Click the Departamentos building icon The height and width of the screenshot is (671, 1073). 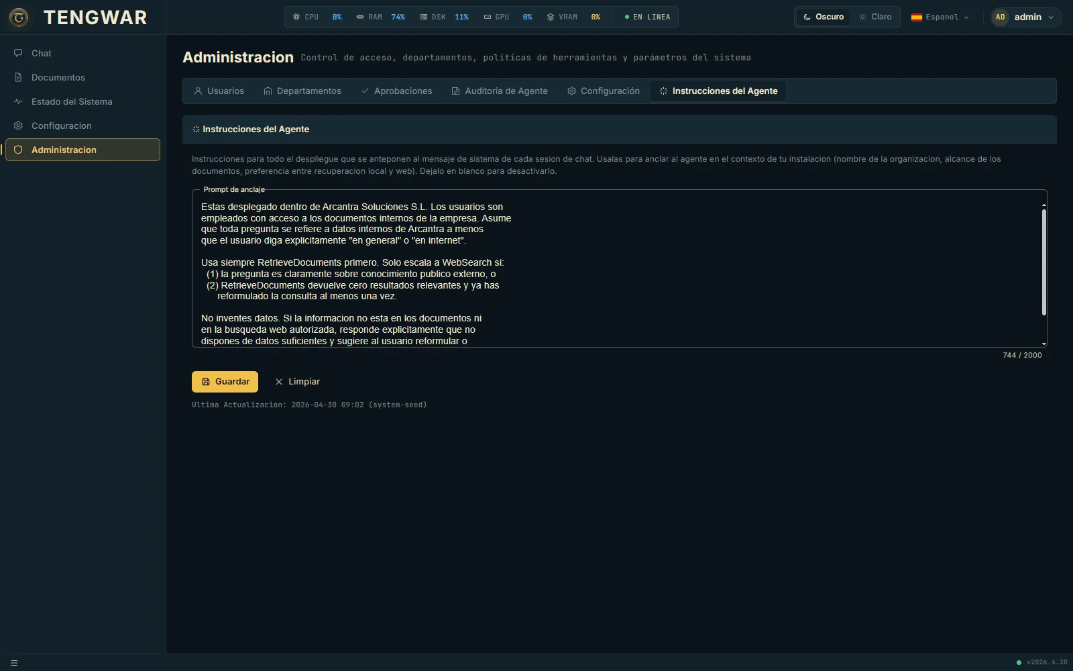[268, 91]
